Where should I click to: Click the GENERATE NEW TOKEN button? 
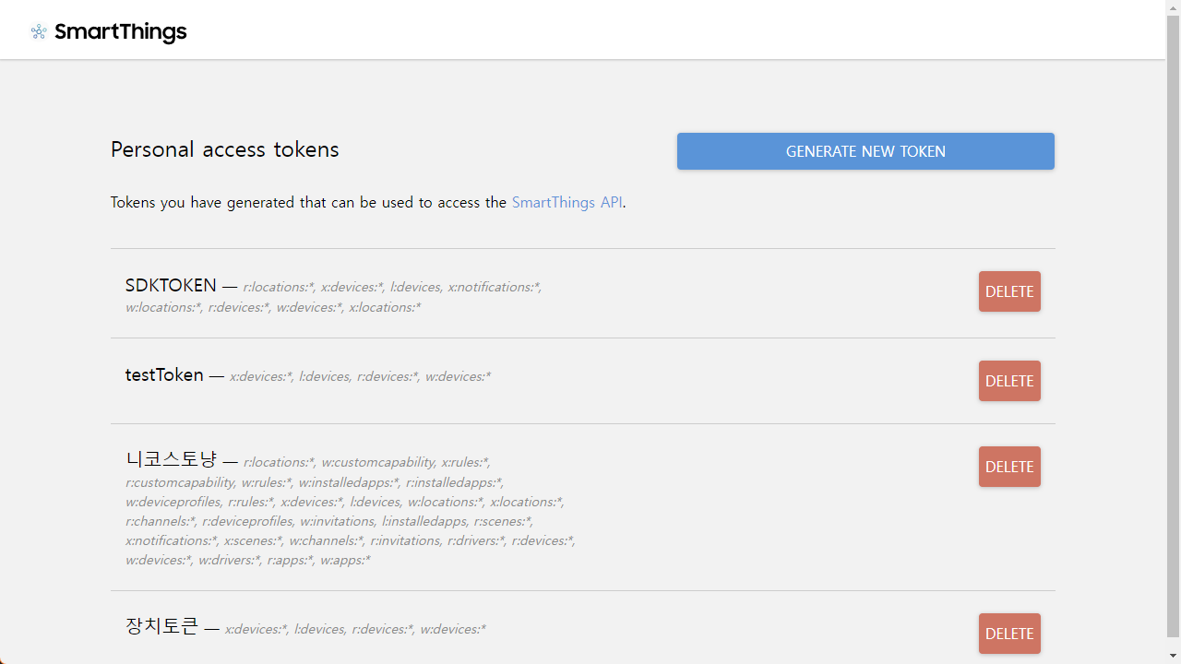[x=865, y=151]
